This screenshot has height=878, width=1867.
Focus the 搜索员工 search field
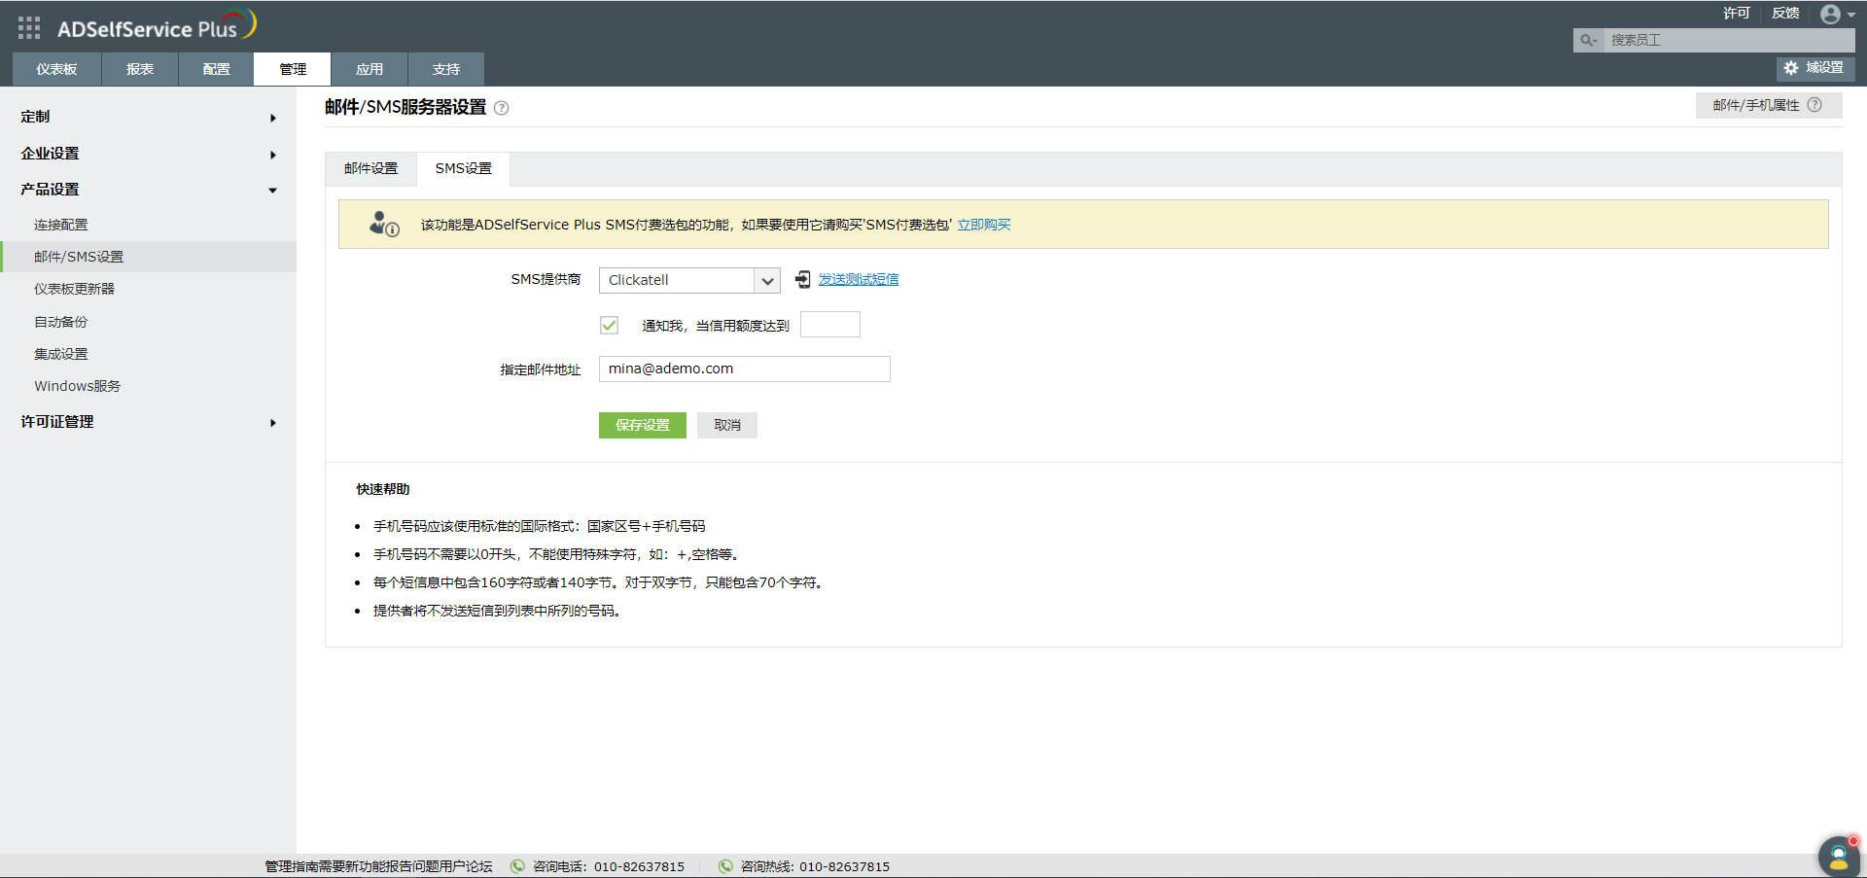pos(1728,40)
